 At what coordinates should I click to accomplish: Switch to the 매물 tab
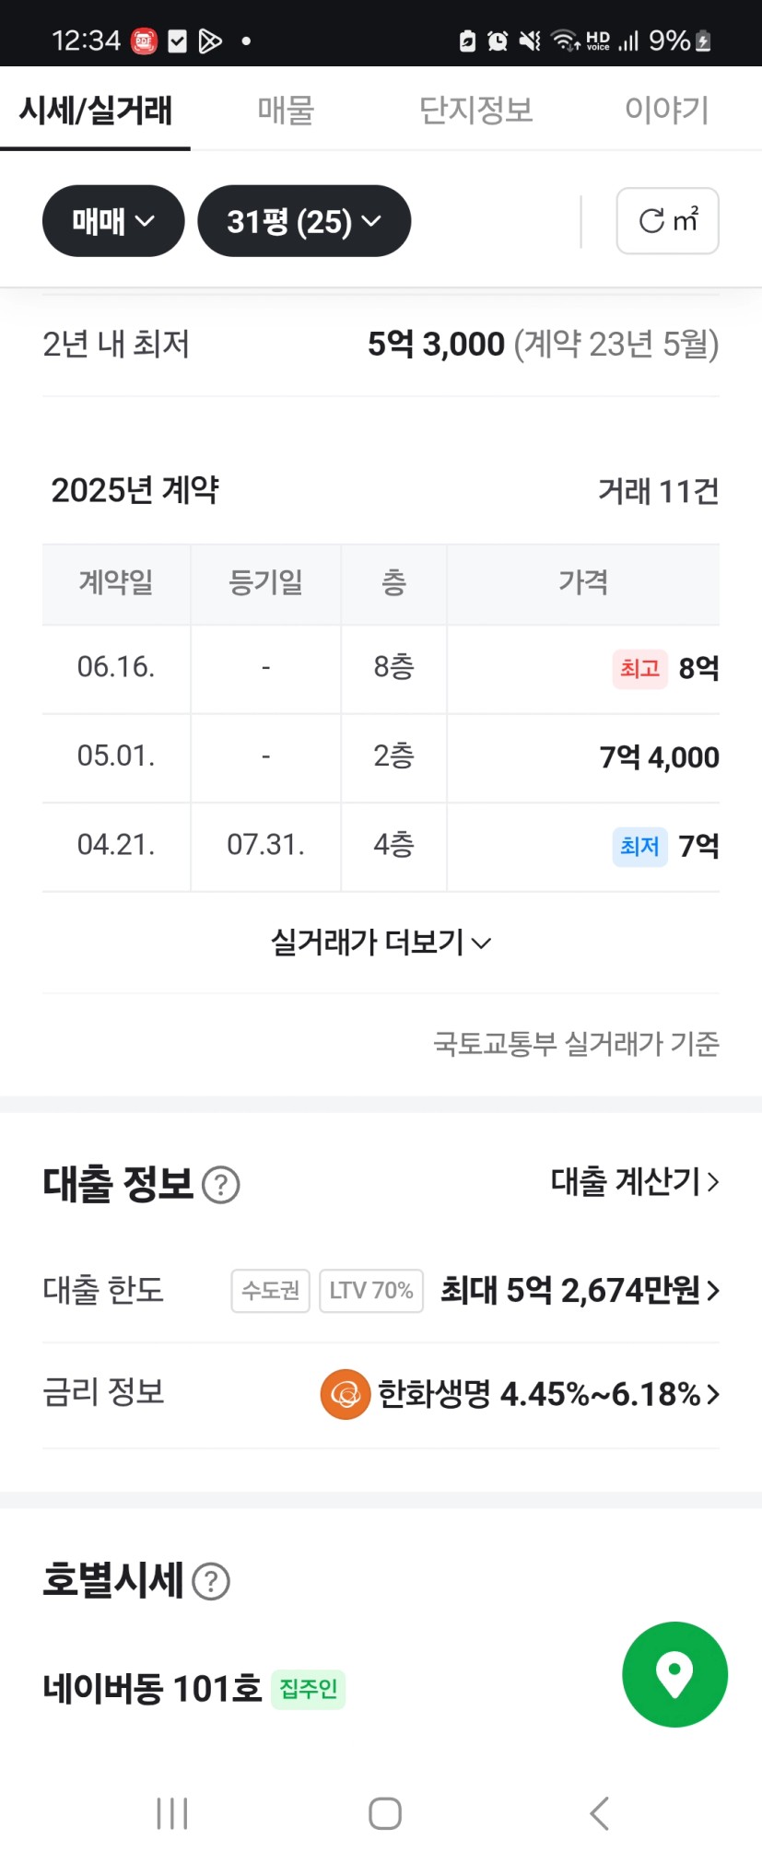(x=286, y=110)
